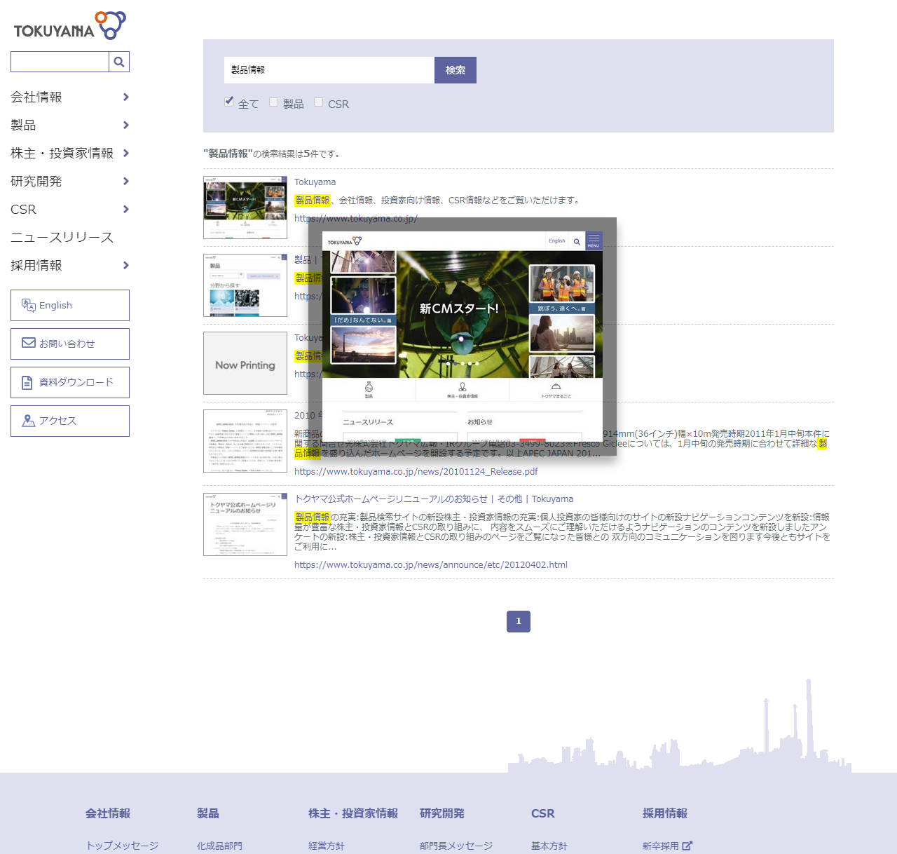897x854 pixels.
Task: Click the 株主・投資家情報 footer heading
Action: point(353,813)
